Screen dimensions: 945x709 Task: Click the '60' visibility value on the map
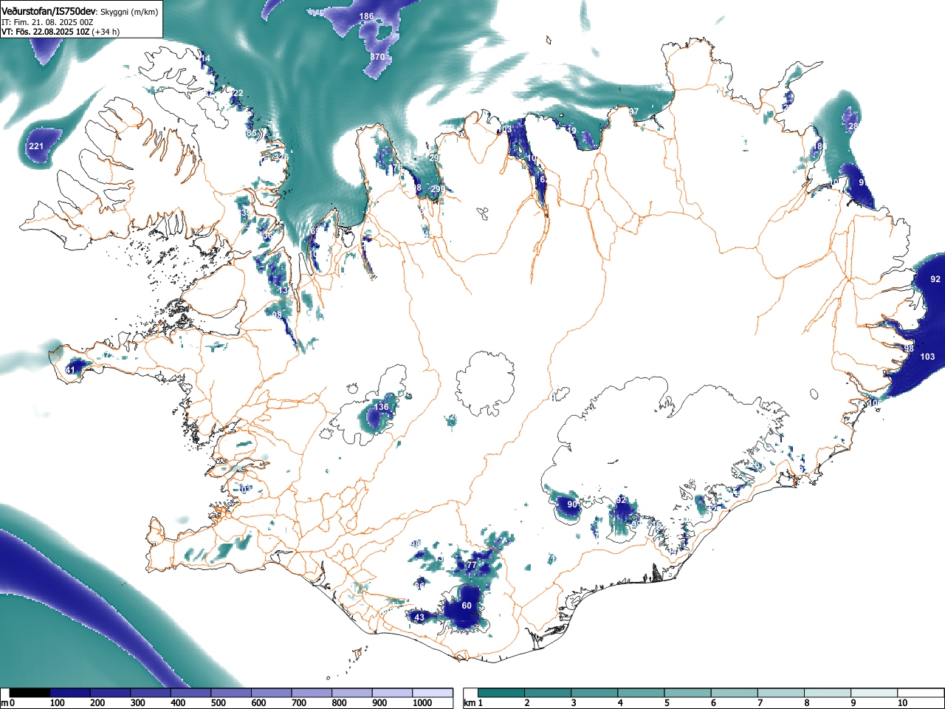[x=467, y=606]
